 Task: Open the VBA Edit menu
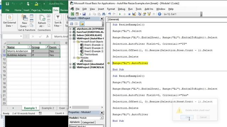84,9
